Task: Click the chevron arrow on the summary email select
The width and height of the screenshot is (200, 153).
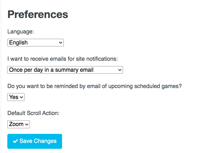Action: click(120, 70)
